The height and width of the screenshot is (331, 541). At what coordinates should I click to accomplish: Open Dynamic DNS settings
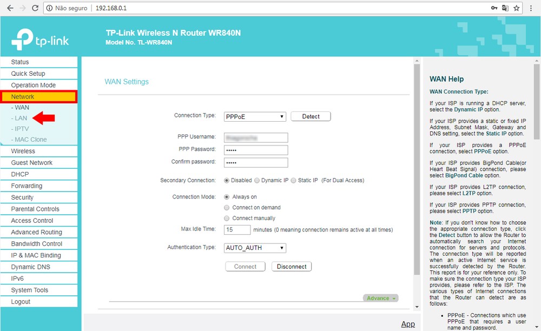coord(39,267)
